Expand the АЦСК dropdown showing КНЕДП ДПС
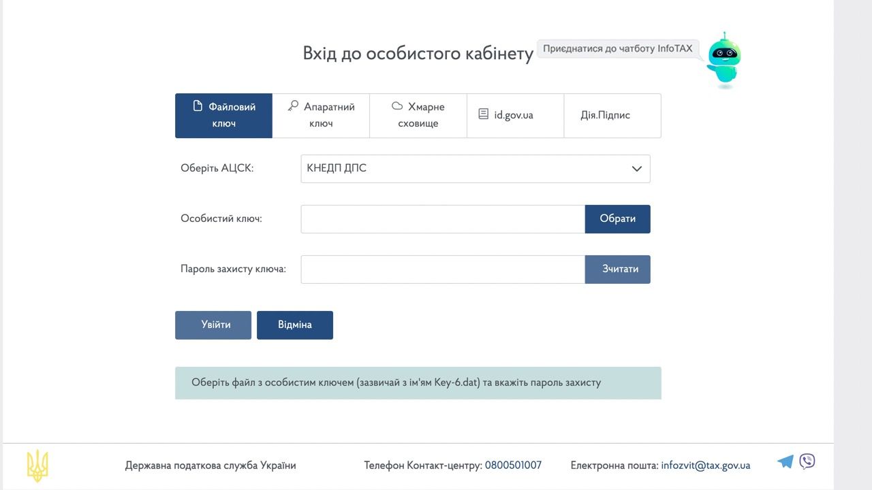The height and width of the screenshot is (490, 872). click(x=475, y=169)
